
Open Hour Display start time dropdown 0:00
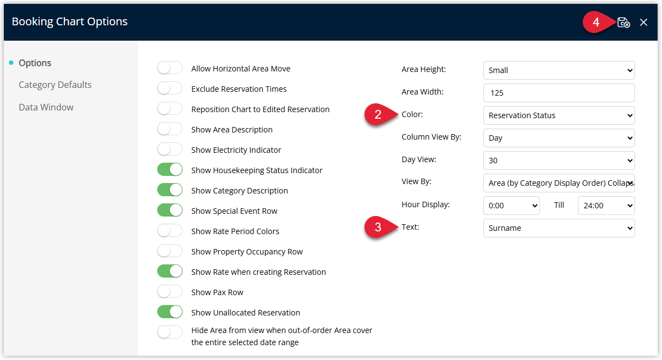click(x=511, y=206)
